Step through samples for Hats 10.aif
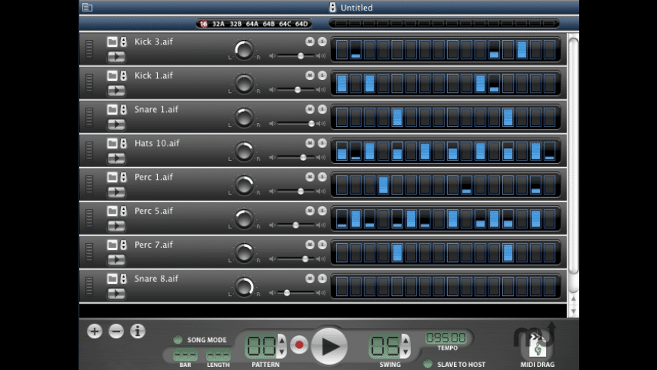 pyautogui.click(x=124, y=143)
